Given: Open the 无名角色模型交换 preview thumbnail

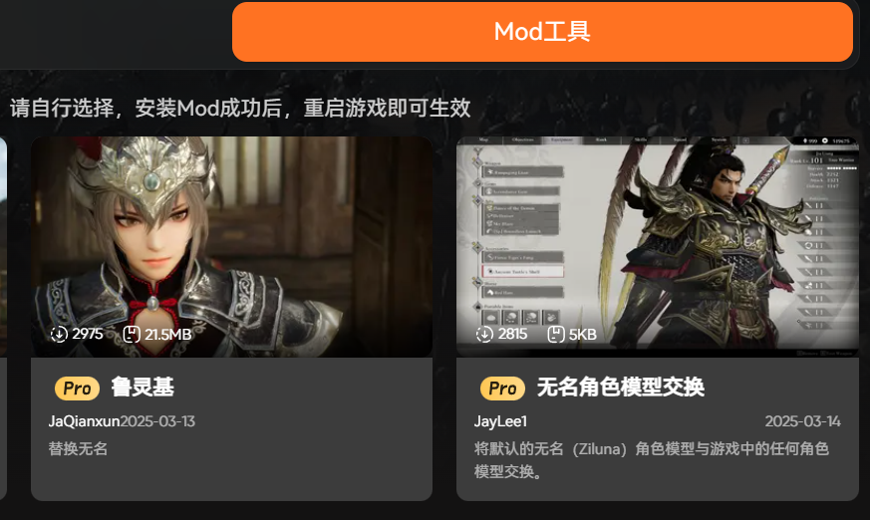Looking at the screenshot, I should (x=658, y=247).
